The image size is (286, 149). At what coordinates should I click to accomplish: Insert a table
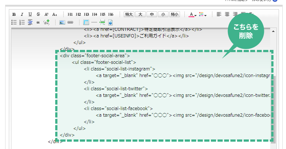pyautogui.click(x=86, y=22)
